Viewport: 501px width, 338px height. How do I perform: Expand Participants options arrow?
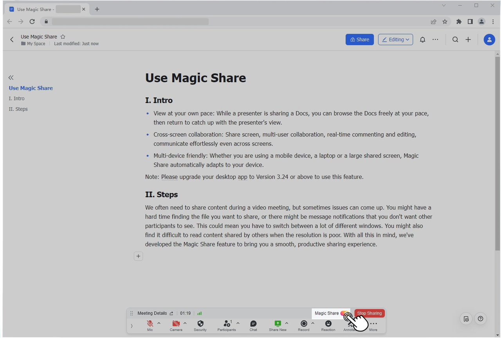point(238,323)
